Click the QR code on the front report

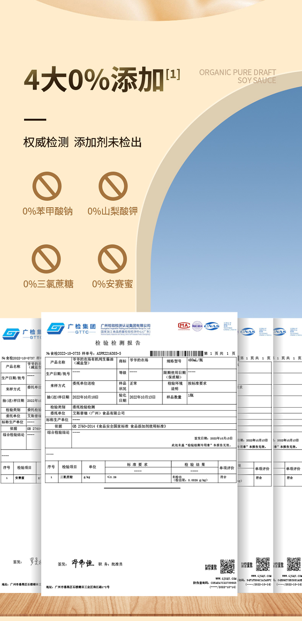coord(227,566)
